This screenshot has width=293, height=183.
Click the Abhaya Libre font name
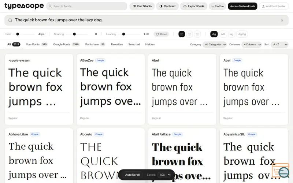point(18,134)
